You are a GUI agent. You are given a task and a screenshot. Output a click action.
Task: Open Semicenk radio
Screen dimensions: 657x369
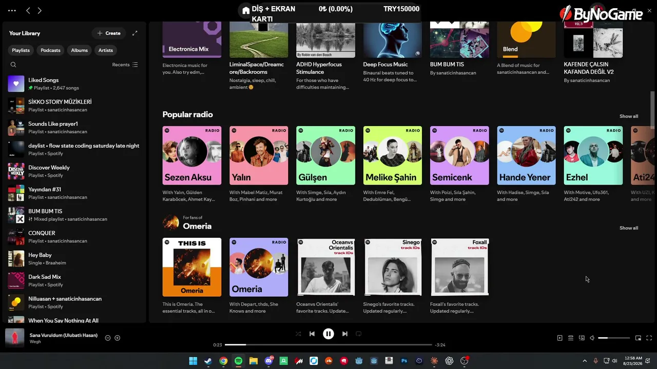coord(459,164)
